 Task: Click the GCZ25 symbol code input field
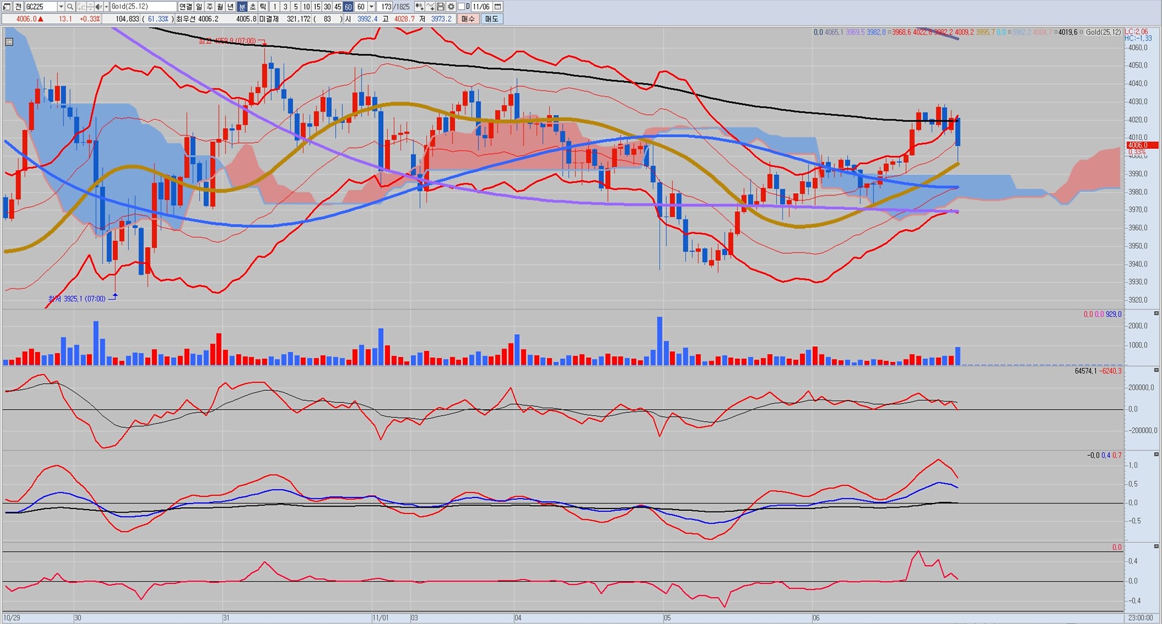(41, 7)
